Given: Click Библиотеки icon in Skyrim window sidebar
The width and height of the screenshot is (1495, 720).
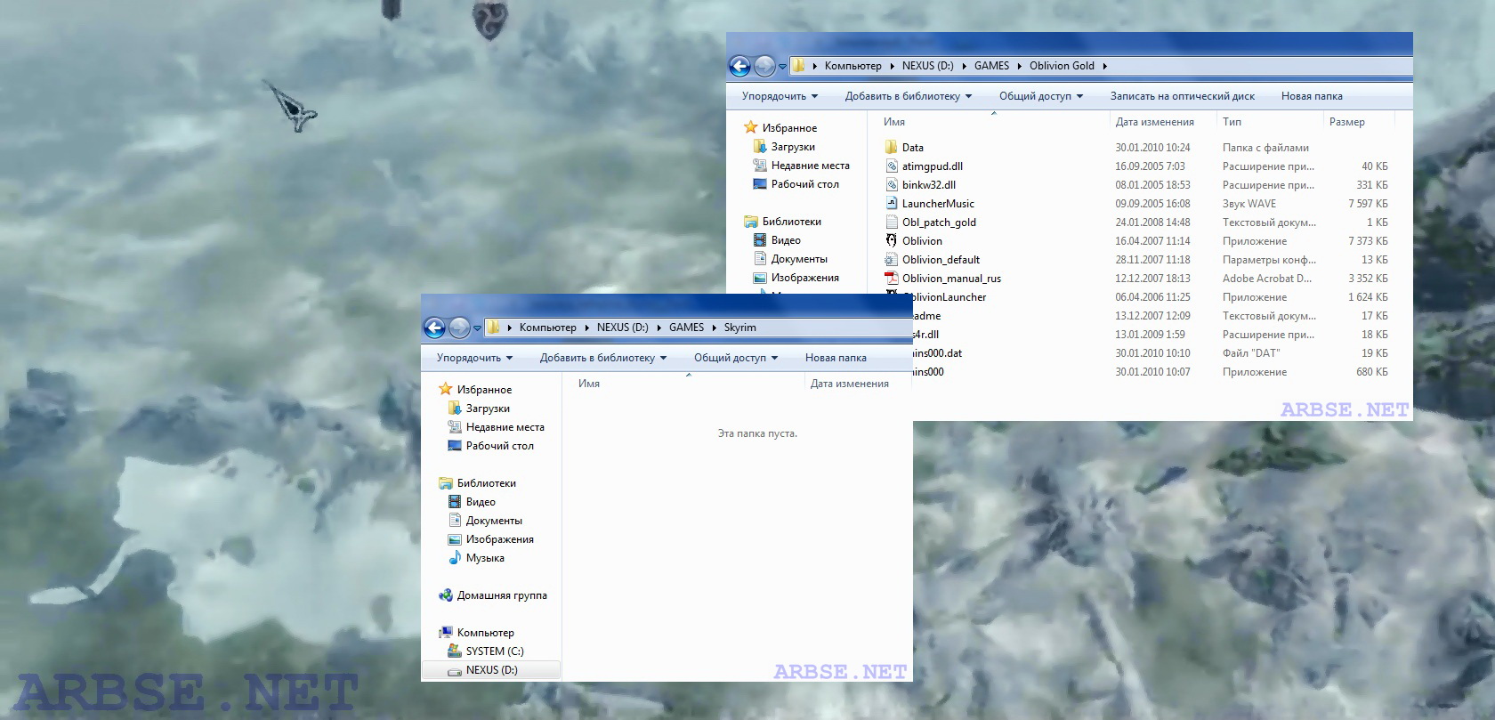Looking at the screenshot, I should (x=446, y=482).
